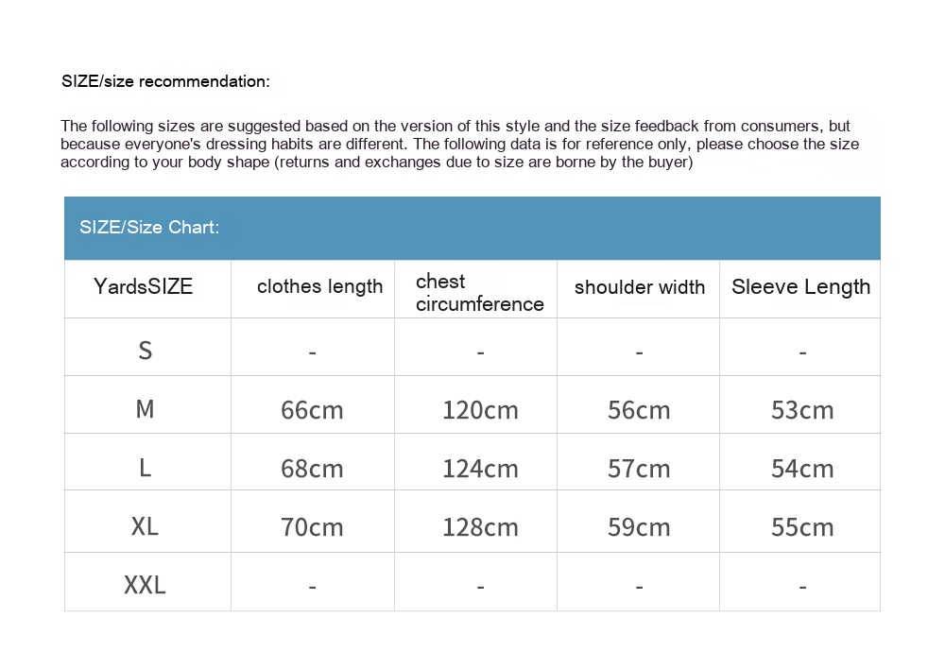
Task: Select the 54cm sleeve length cell
Action: [x=802, y=469]
